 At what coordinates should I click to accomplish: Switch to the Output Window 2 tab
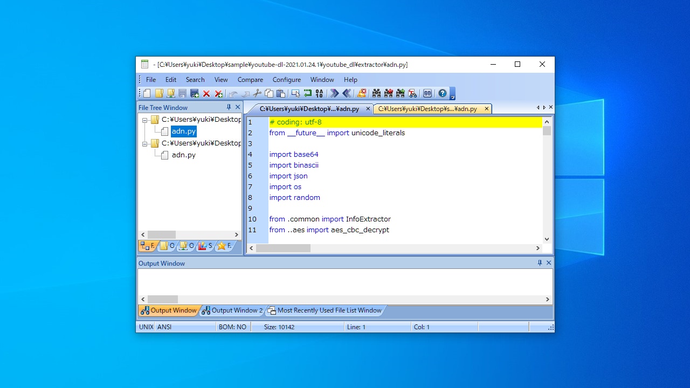tap(232, 310)
